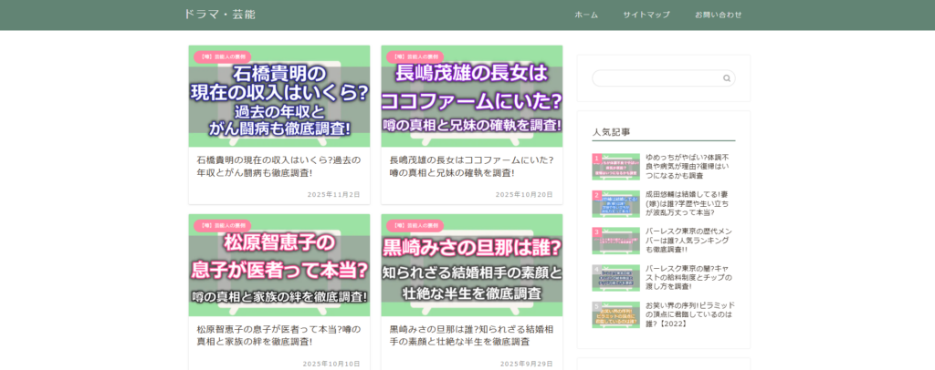
Task: Click the ドラマ・芸能 site title
Action: 219,15
